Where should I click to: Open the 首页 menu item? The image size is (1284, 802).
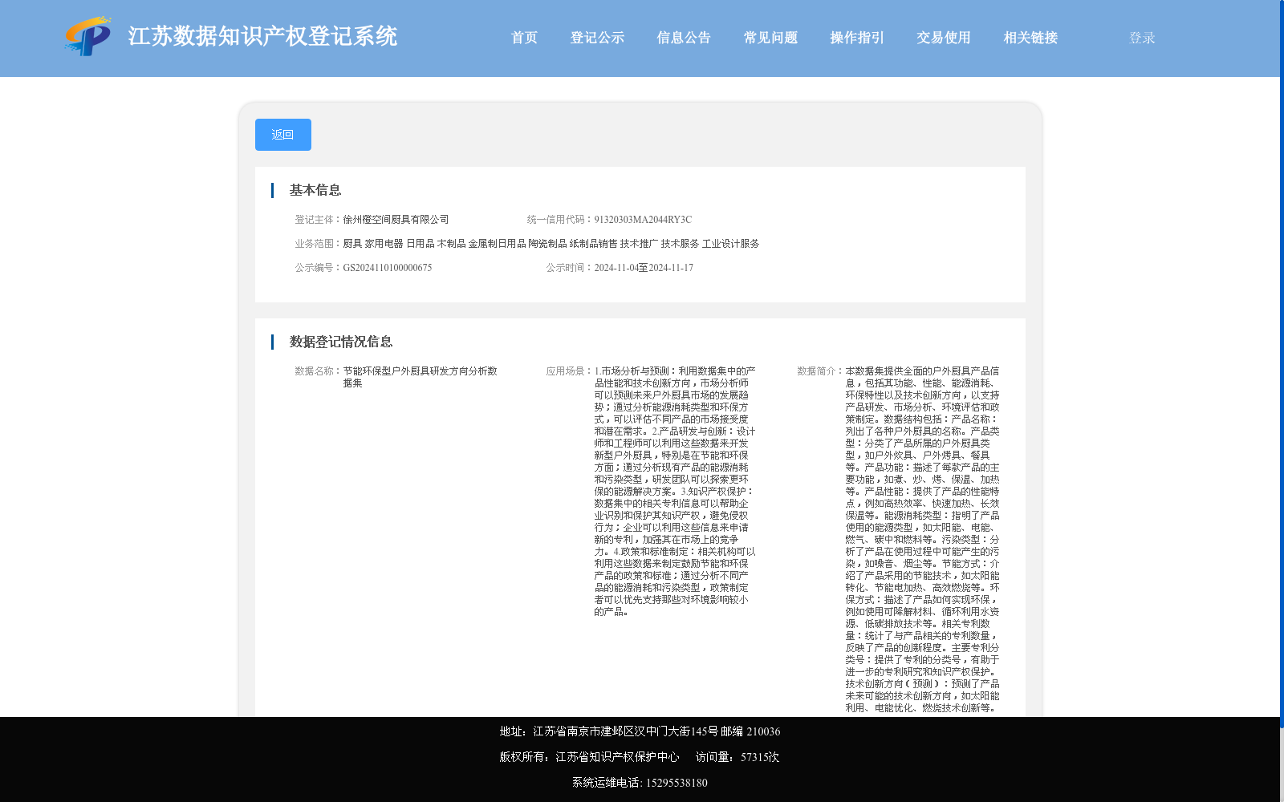point(524,38)
